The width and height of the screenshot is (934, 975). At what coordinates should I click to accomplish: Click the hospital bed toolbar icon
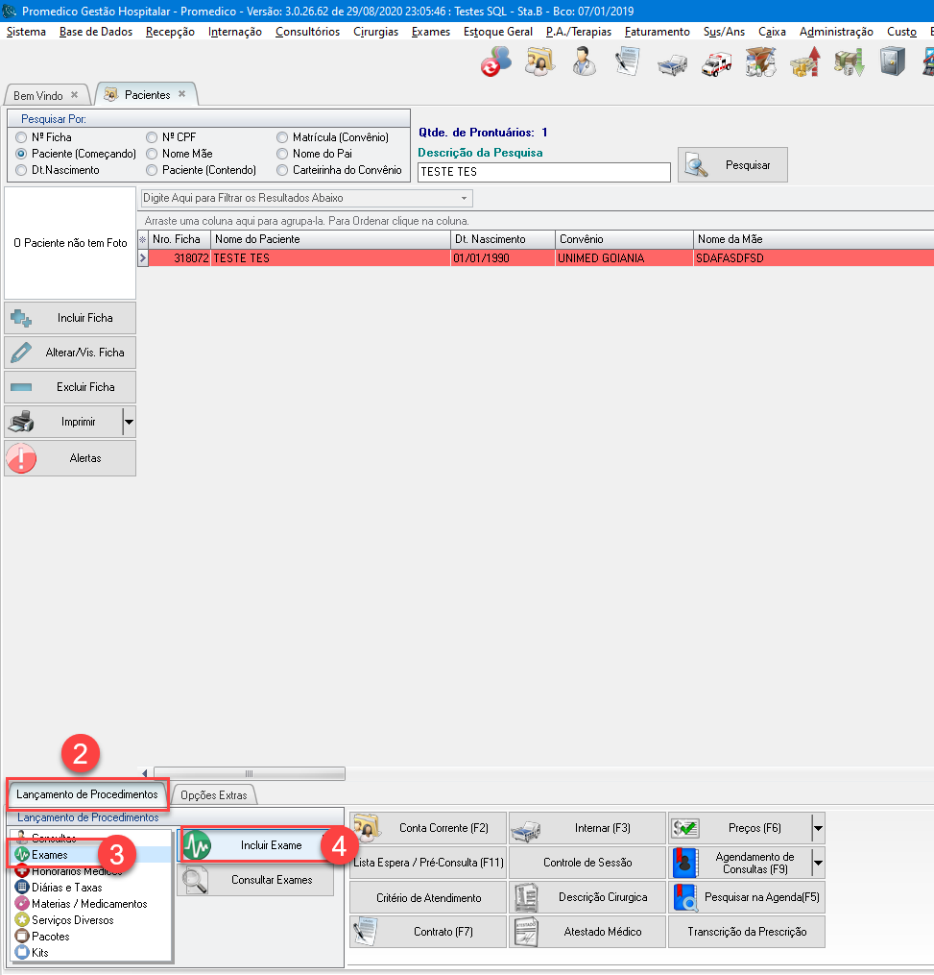pos(671,63)
